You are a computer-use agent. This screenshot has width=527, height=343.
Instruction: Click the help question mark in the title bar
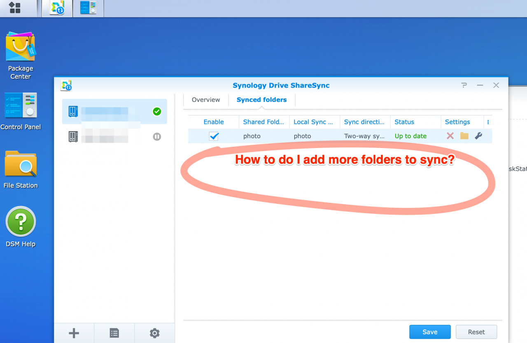(x=464, y=85)
